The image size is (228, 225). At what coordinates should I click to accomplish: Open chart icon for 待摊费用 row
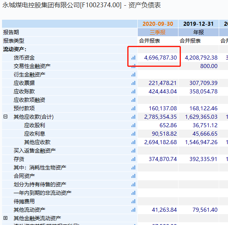[x=133, y=201]
